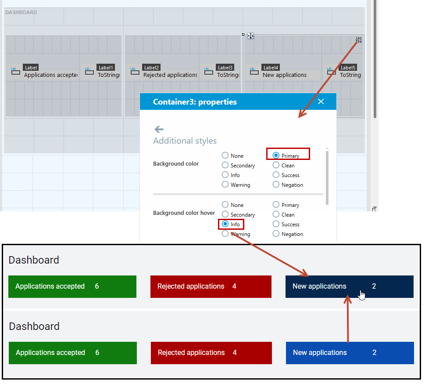Screen dimensions: 425x391
Task: Select the LBL icon beside Label2
Action: tap(135, 71)
